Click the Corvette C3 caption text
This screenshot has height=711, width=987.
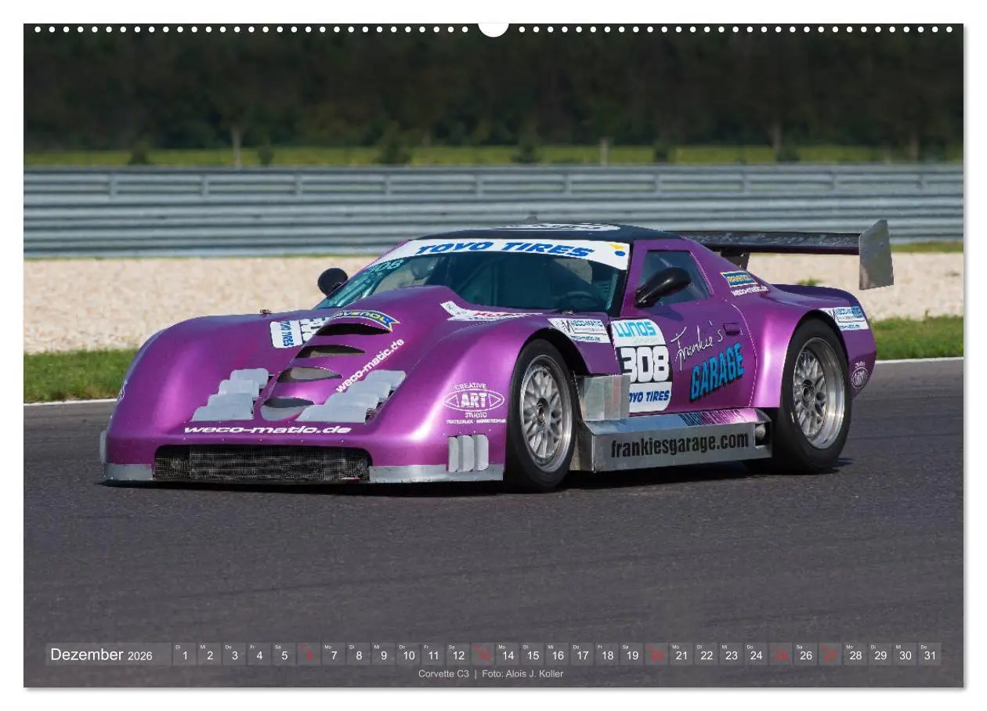click(x=443, y=674)
